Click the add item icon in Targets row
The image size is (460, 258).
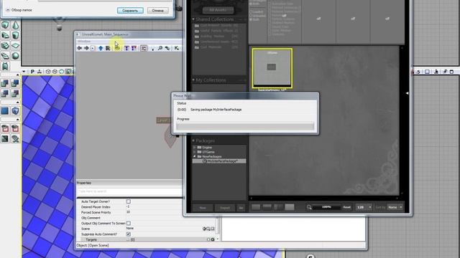click(213, 239)
